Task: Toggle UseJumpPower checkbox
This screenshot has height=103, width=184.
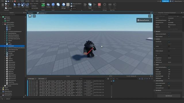Action: pos(169,88)
